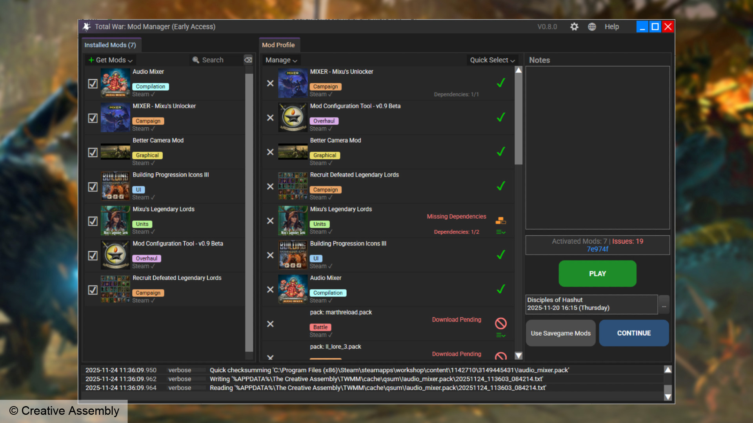This screenshot has width=753, height=423.
Task: Click the clear search icon next to the search field
Action: [248, 60]
